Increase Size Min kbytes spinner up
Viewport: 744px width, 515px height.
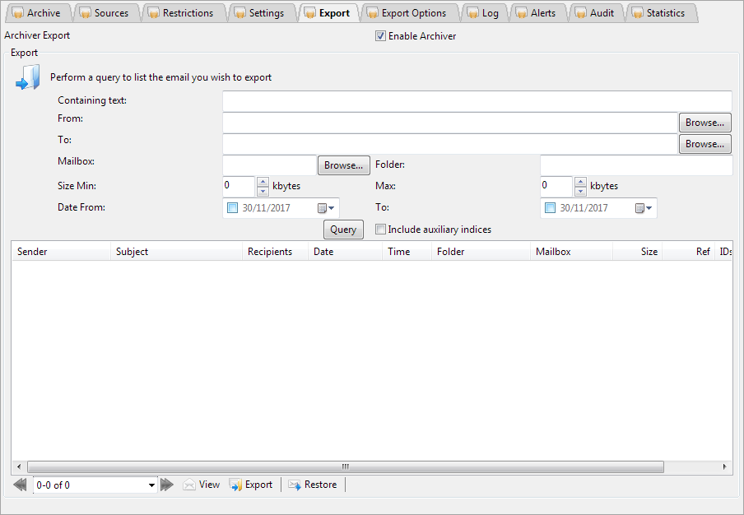pos(263,182)
